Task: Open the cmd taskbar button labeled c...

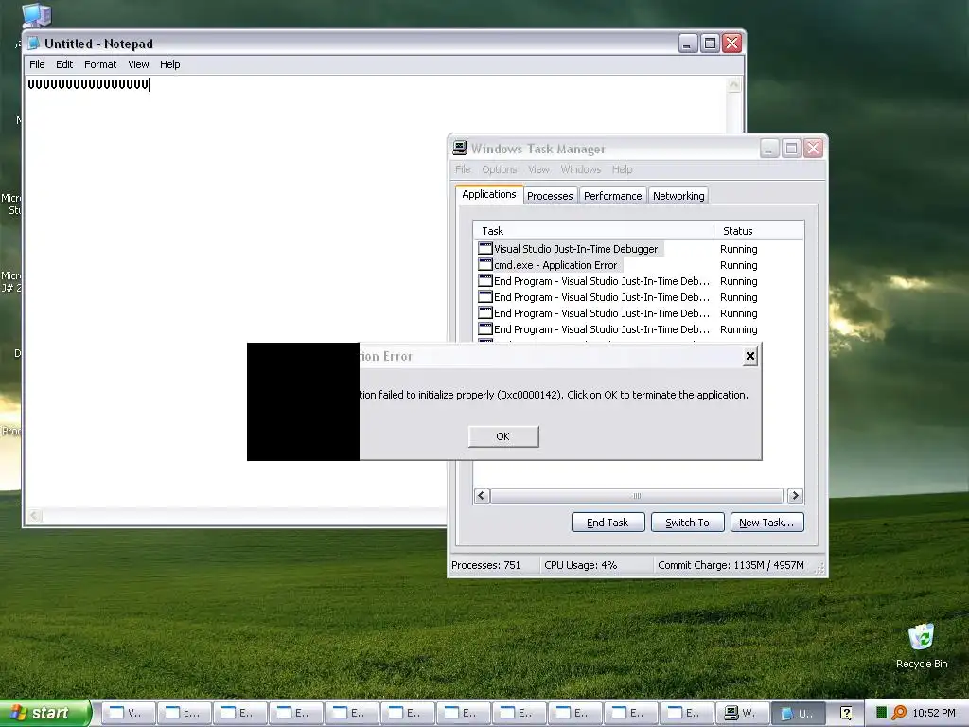Action: click(185, 713)
